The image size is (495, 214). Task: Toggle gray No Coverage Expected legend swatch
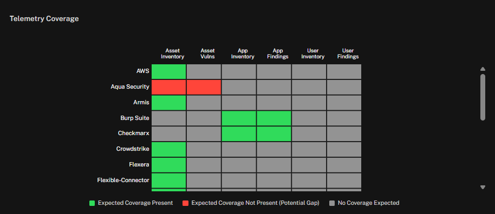(332, 203)
